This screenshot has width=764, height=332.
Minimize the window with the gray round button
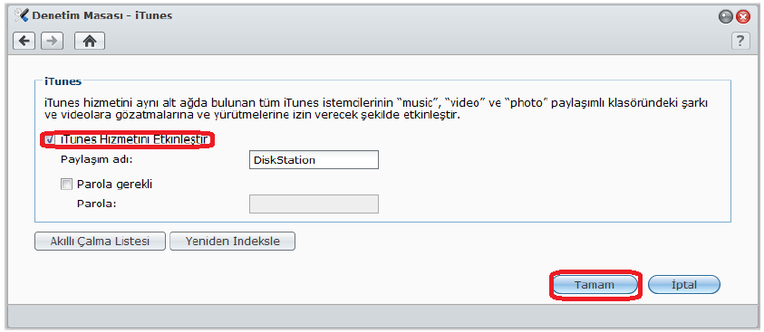(x=726, y=17)
